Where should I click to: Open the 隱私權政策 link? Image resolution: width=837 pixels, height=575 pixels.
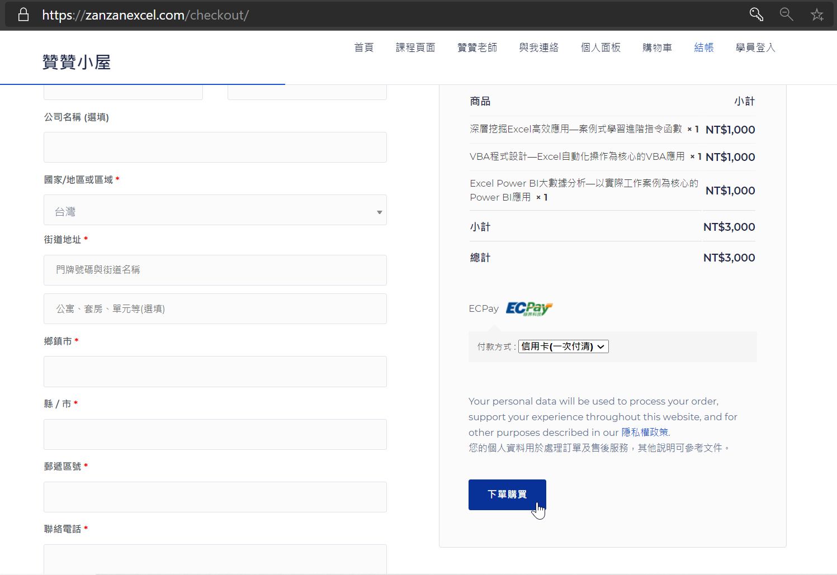pos(645,432)
